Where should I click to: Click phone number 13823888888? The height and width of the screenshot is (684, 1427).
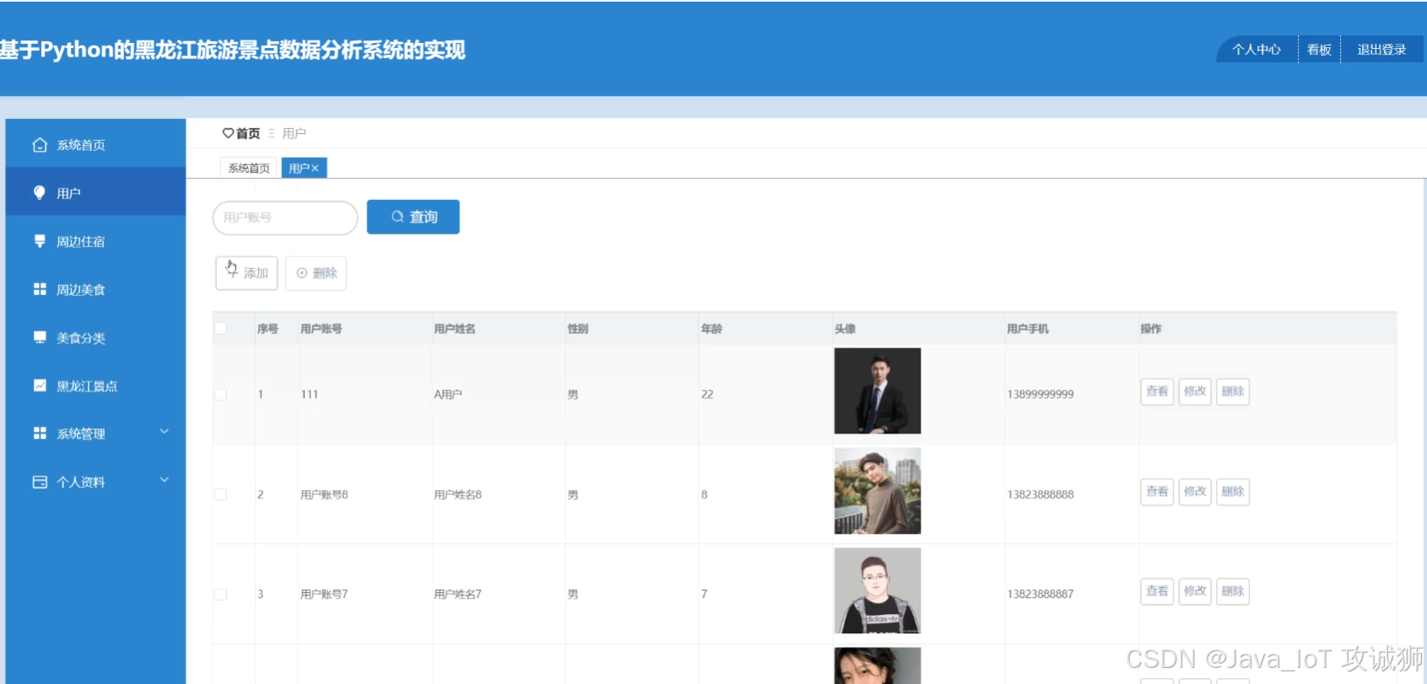(x=1041, y=494)
